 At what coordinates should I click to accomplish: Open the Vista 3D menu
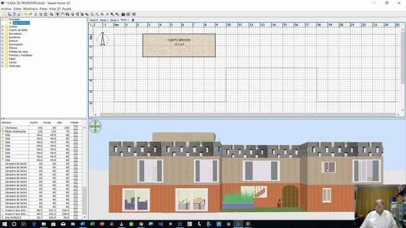click(55, 9)
